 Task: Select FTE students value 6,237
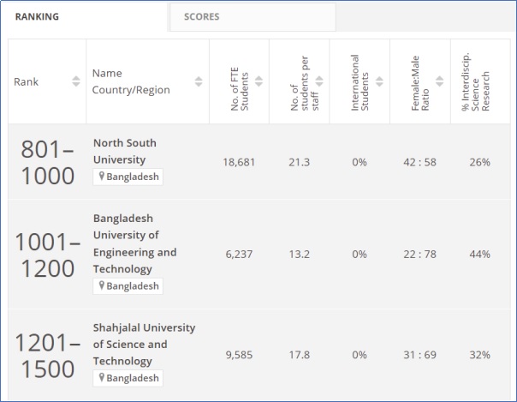pos(239,255)
